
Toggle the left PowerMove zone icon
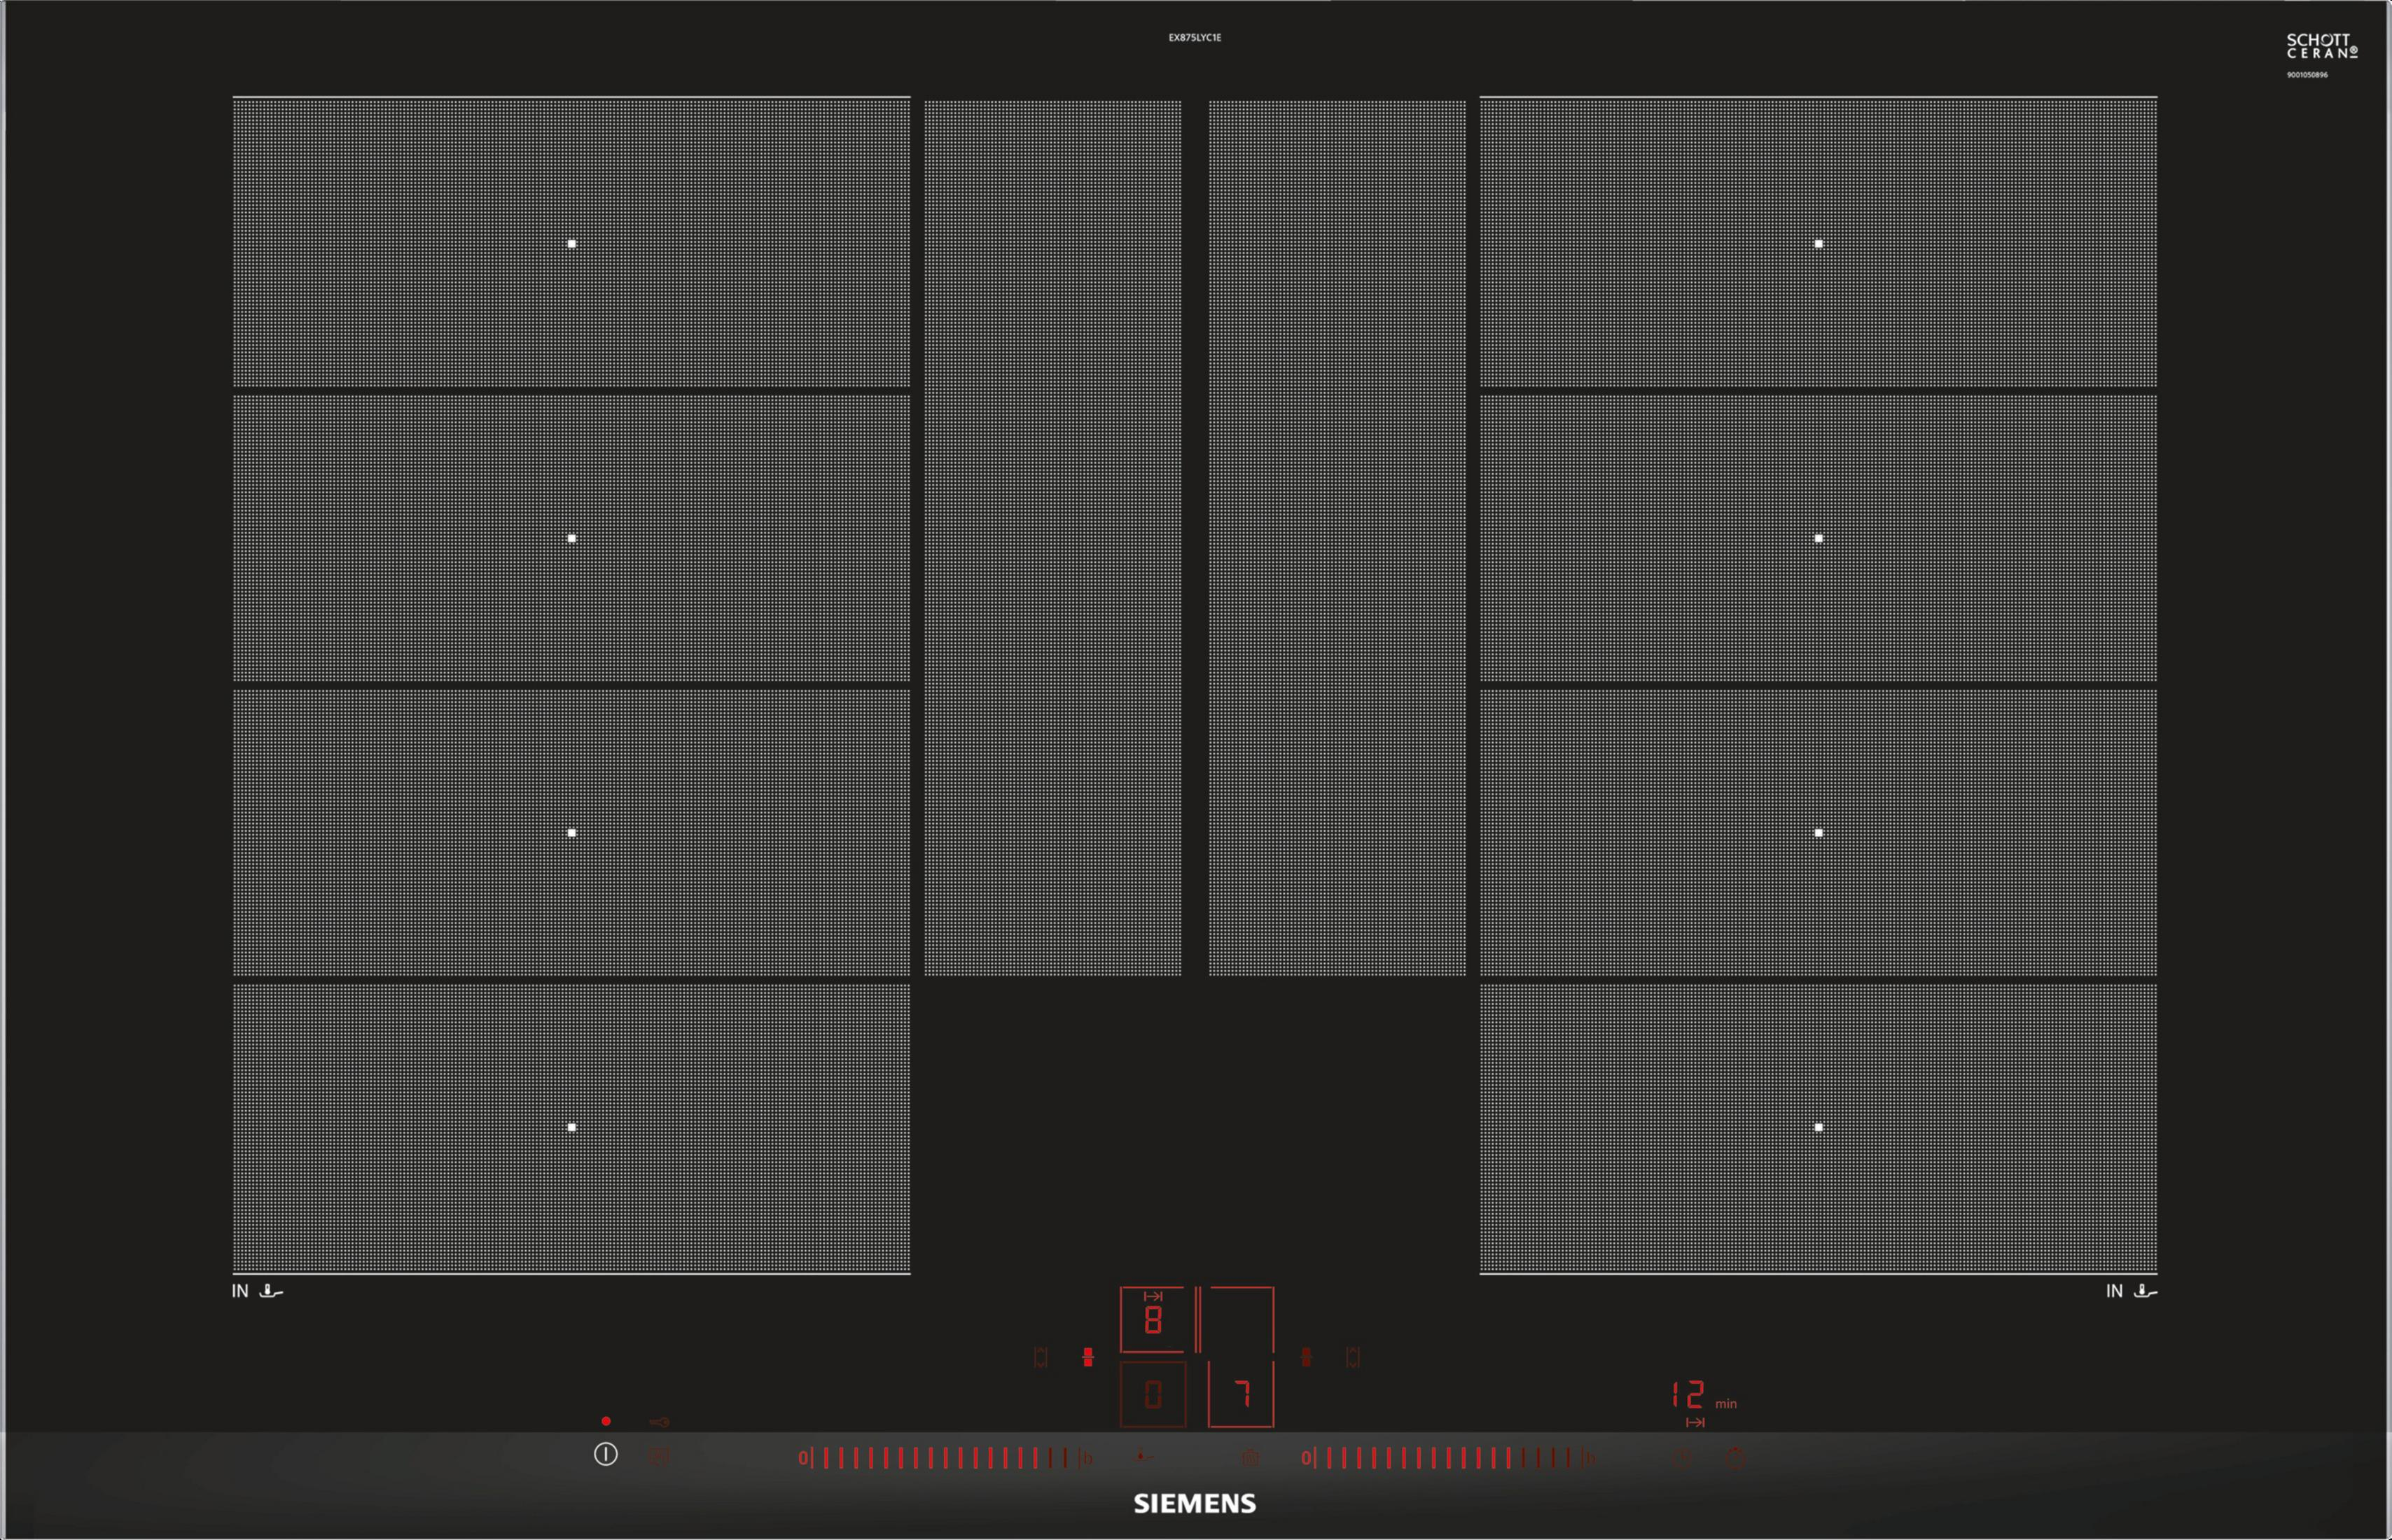[x=1041, y=1357]
